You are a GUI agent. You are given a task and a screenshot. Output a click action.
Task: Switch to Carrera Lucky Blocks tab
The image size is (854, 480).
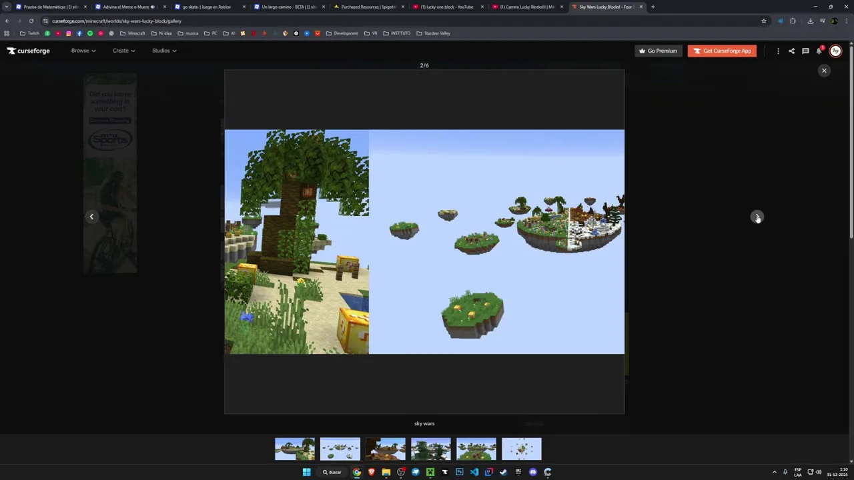527,7
